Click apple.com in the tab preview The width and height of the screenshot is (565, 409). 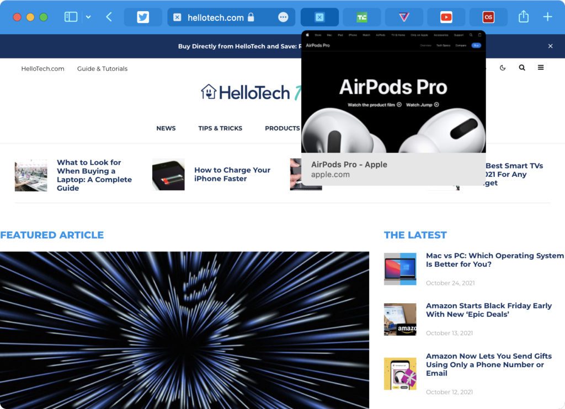coord(331,175)
